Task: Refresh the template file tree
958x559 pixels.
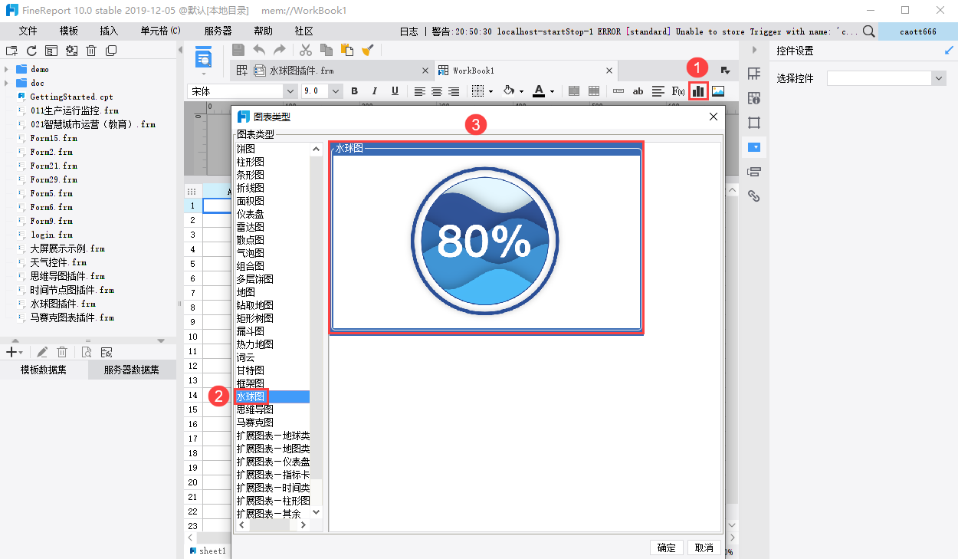Action: (31, 51)
